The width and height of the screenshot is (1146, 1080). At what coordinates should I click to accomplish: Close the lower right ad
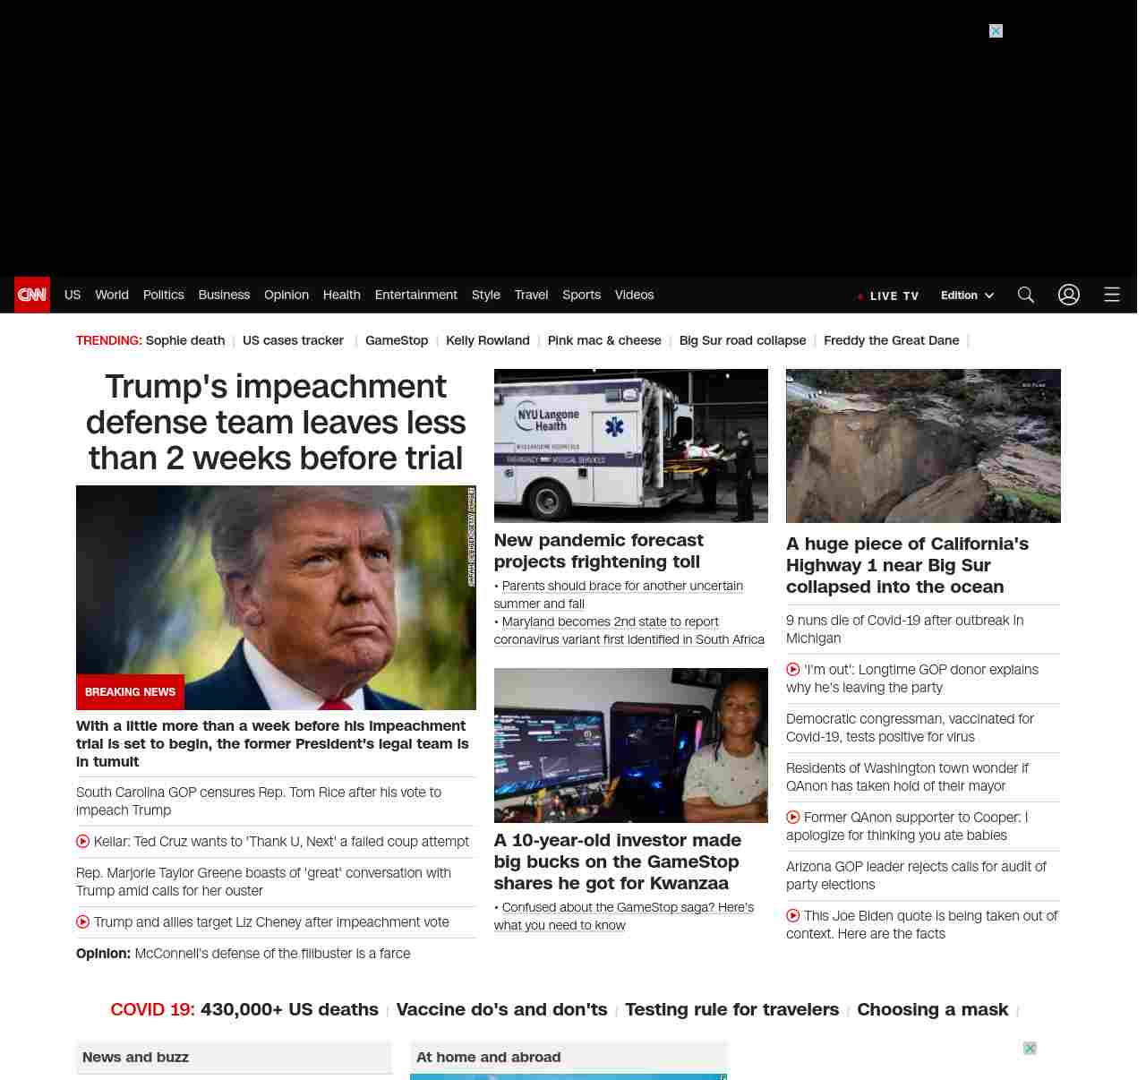click(1030, 1049)
